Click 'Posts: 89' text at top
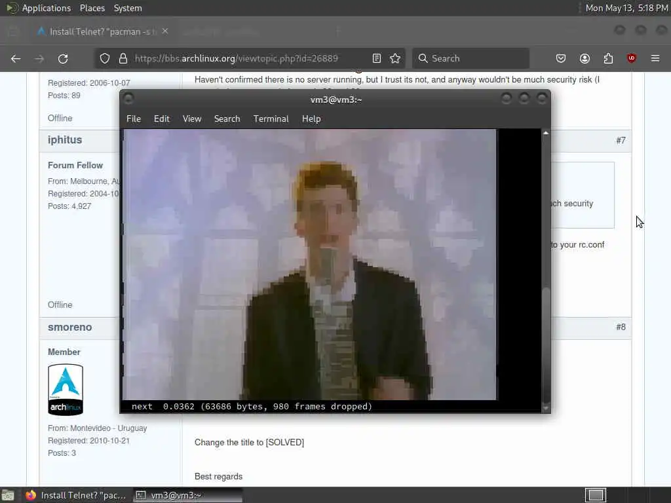671x503 pixels. coord(64,96)
